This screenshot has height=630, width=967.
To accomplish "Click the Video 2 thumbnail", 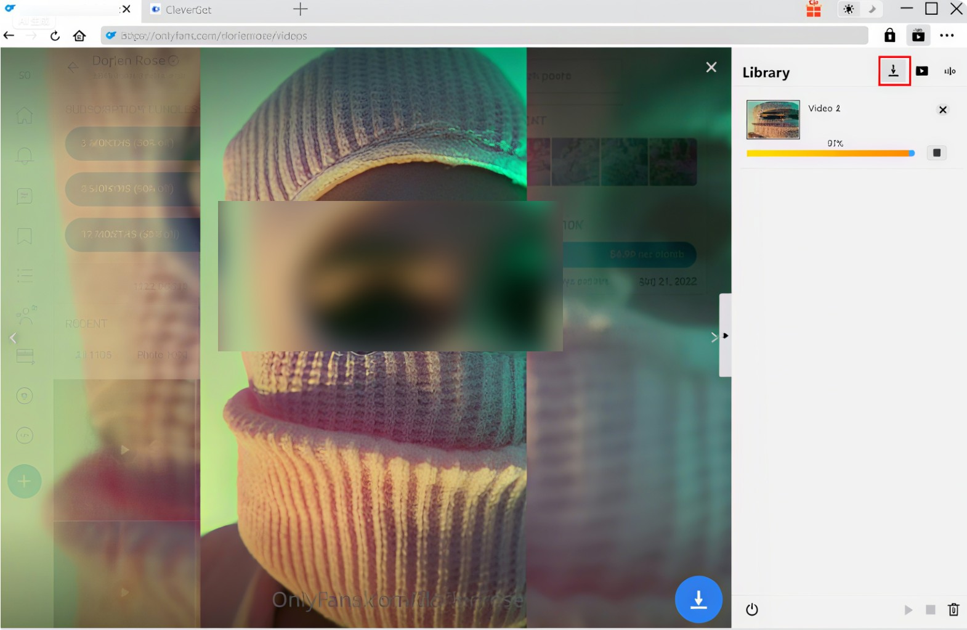I will click(x=773, y=120).
